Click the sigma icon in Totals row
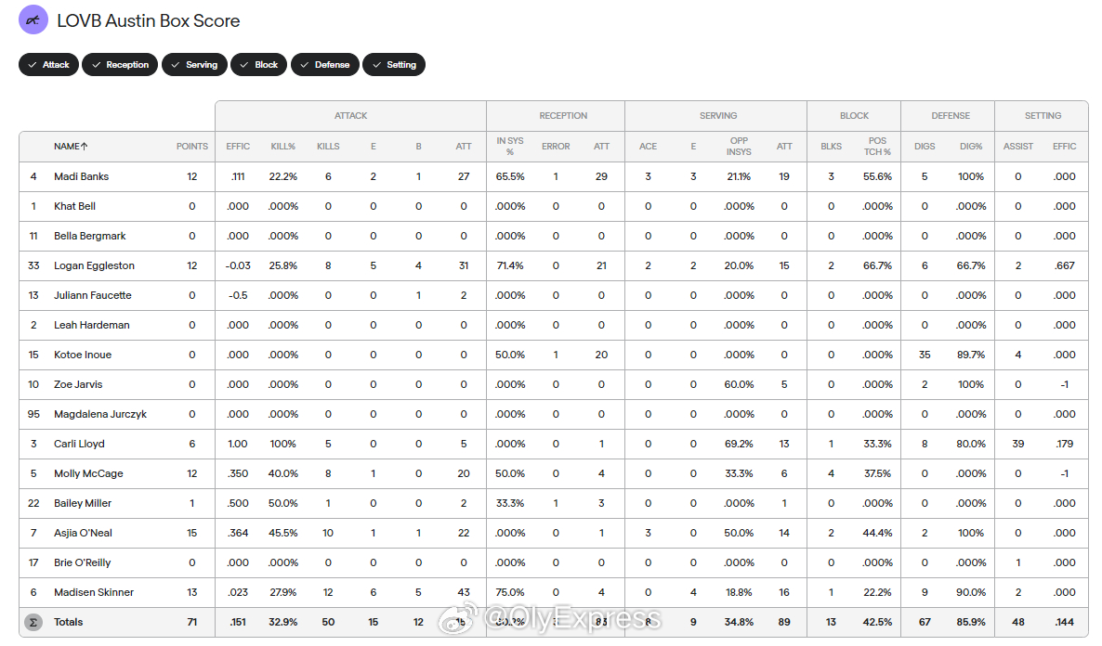This screenshot has width=1102, height=646. pyautogui.click(x=33, y=622)
